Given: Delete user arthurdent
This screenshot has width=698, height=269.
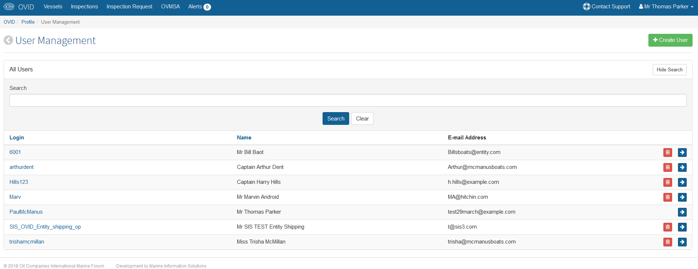Looking at the screenshot, I should pos(667,167).
